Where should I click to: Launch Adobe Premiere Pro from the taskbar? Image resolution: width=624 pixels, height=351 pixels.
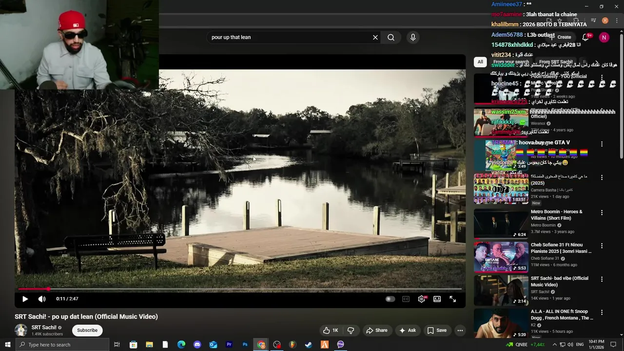(229, 345)
